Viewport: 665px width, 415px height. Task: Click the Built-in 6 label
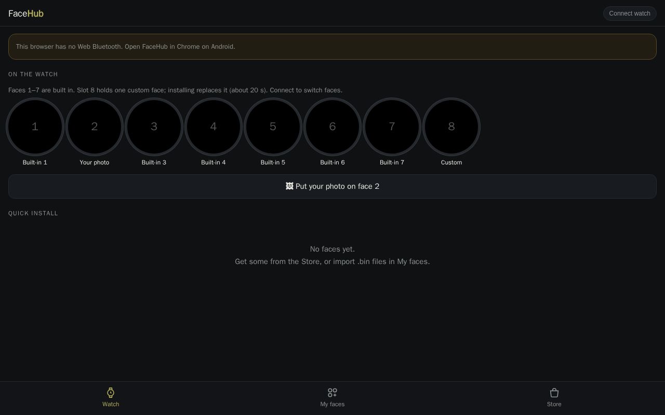[x=332, y=162]
